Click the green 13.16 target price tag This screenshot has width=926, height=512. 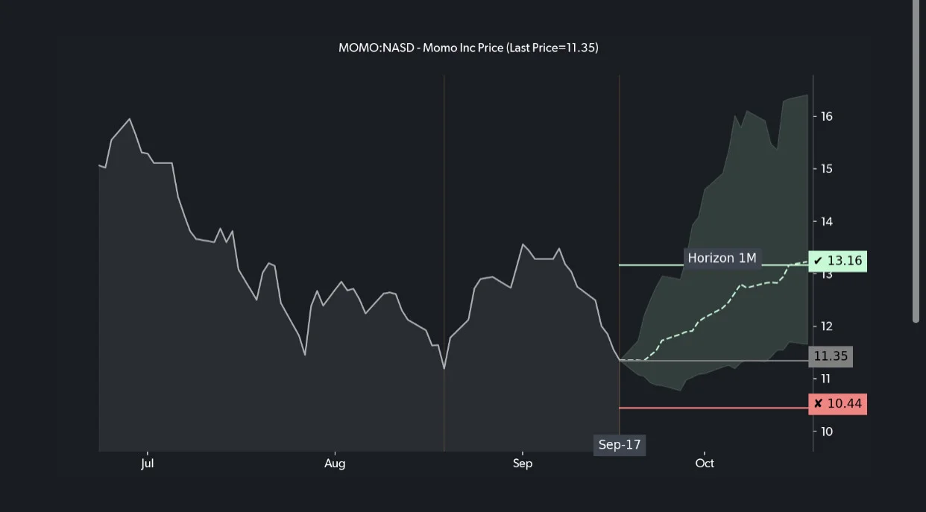point(837,261)
